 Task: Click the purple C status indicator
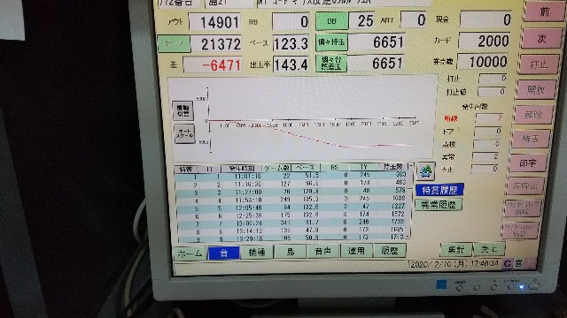(507, 263)
